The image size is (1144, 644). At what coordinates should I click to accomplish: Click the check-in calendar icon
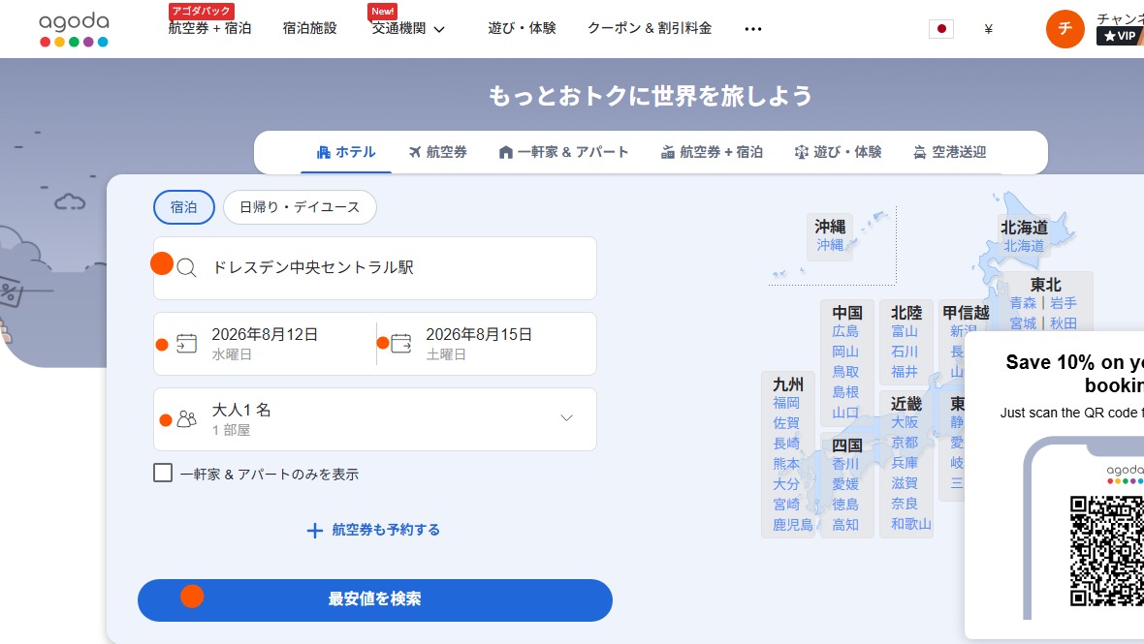187,343
